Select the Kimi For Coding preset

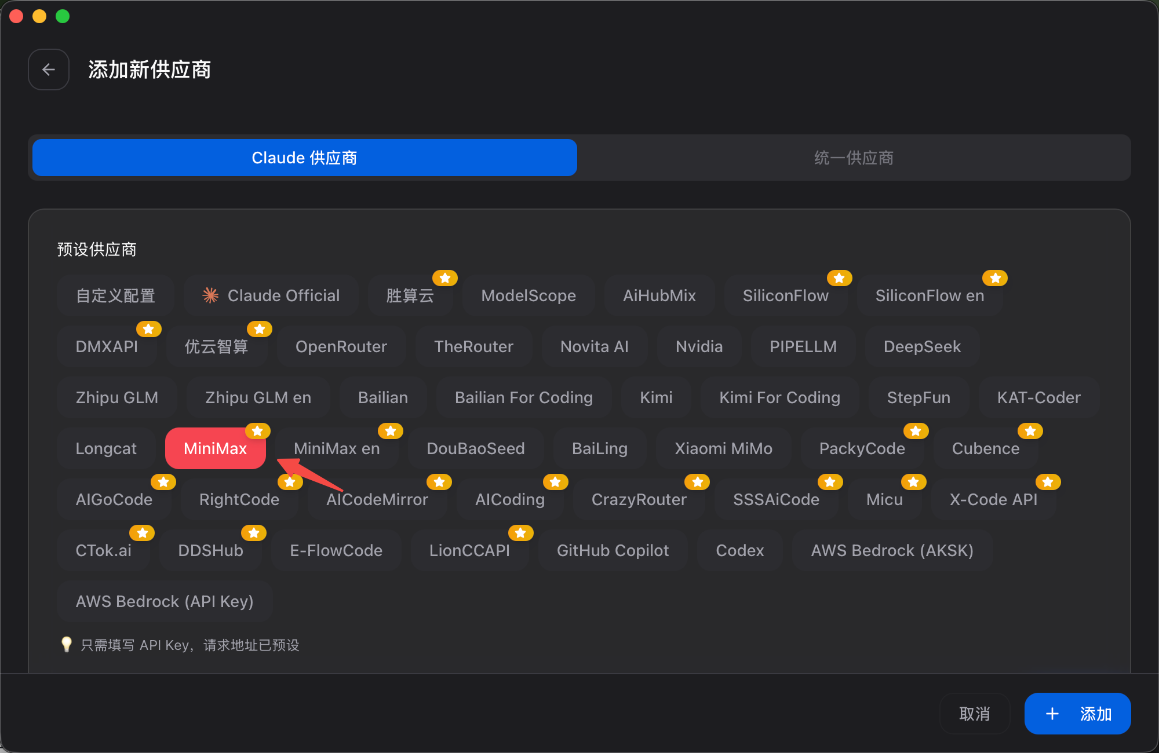click(779, 397)
